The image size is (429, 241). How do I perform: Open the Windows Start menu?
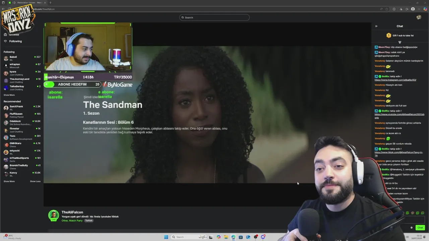click(x=166, y=237)
